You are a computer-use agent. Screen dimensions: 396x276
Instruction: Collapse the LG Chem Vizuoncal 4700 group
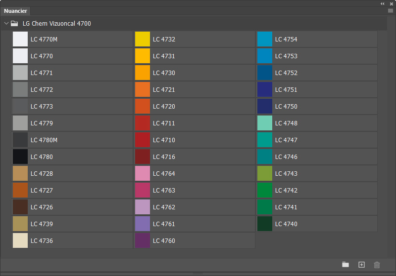[6, 23]
